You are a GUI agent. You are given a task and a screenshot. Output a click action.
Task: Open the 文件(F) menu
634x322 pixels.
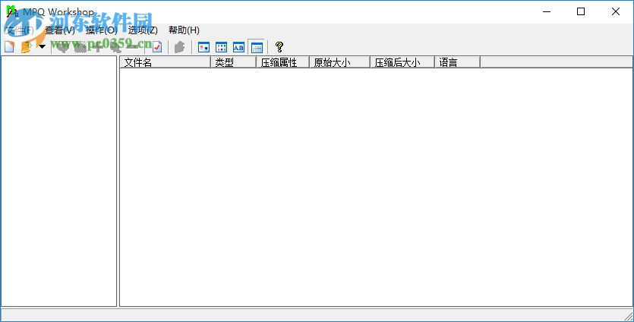coord(19,30)
